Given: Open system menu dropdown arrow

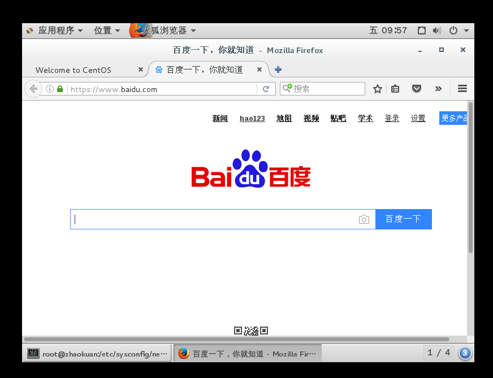Looking at the screenshot, I should (x=466, y=31).
